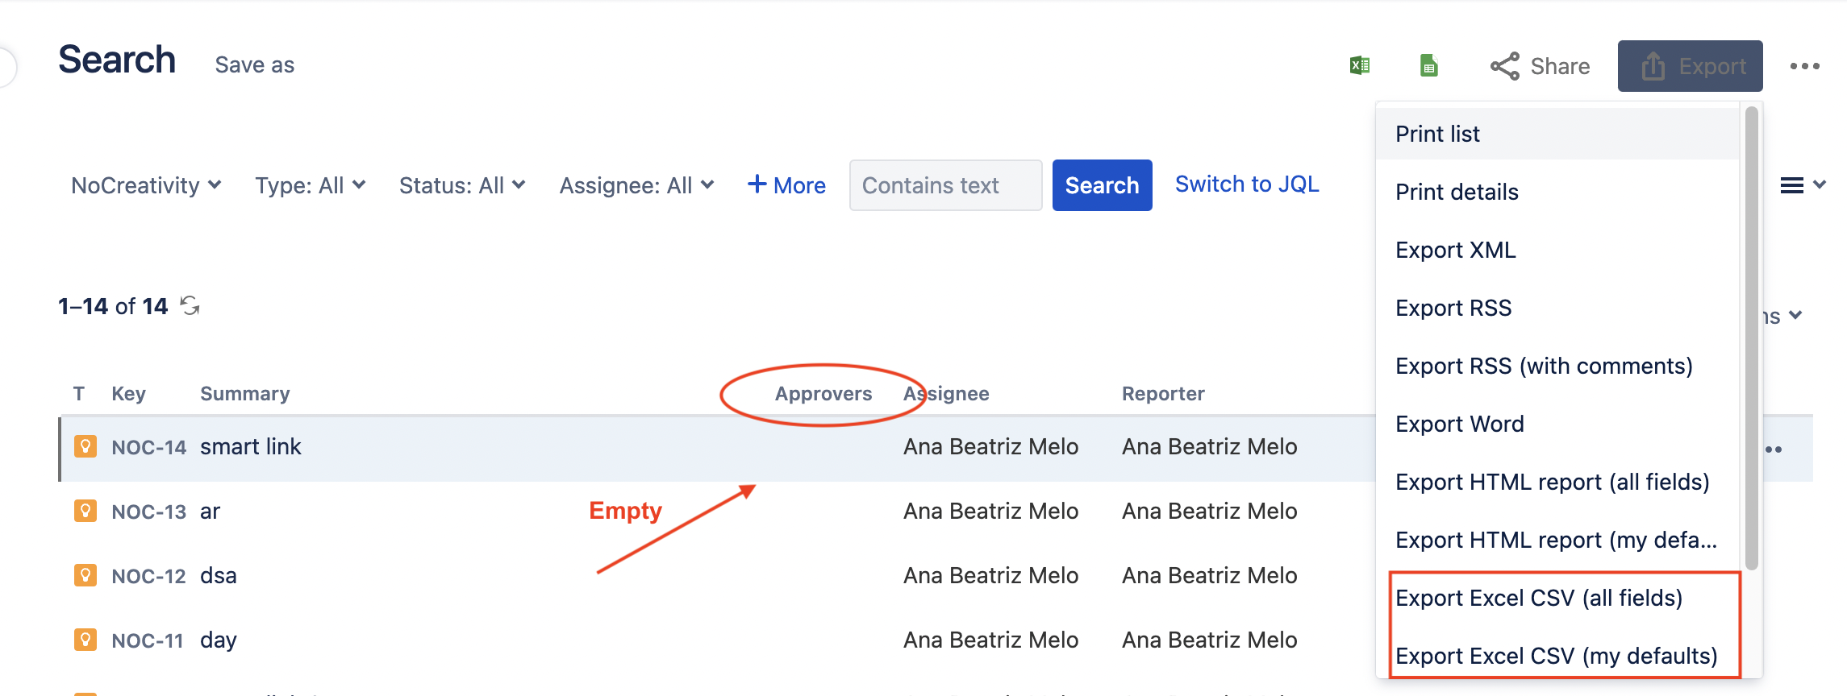Click the Switch to JQL link
Viewport: 1847px width, 696px height.
1247,184
